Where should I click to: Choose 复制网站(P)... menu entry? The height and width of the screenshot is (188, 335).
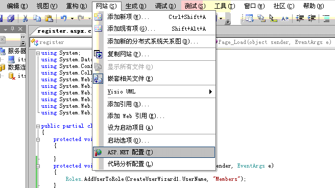tap(154, 54)
